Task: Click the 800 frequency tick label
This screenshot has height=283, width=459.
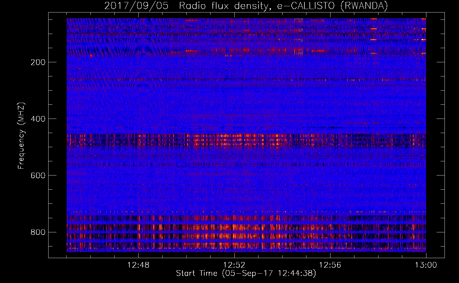Action: point(38,232)
